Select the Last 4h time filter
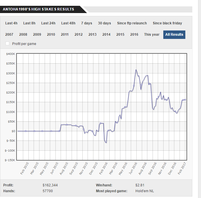This screenshot has width=201, height=198. pyautogui.click(x=11, y=23)
